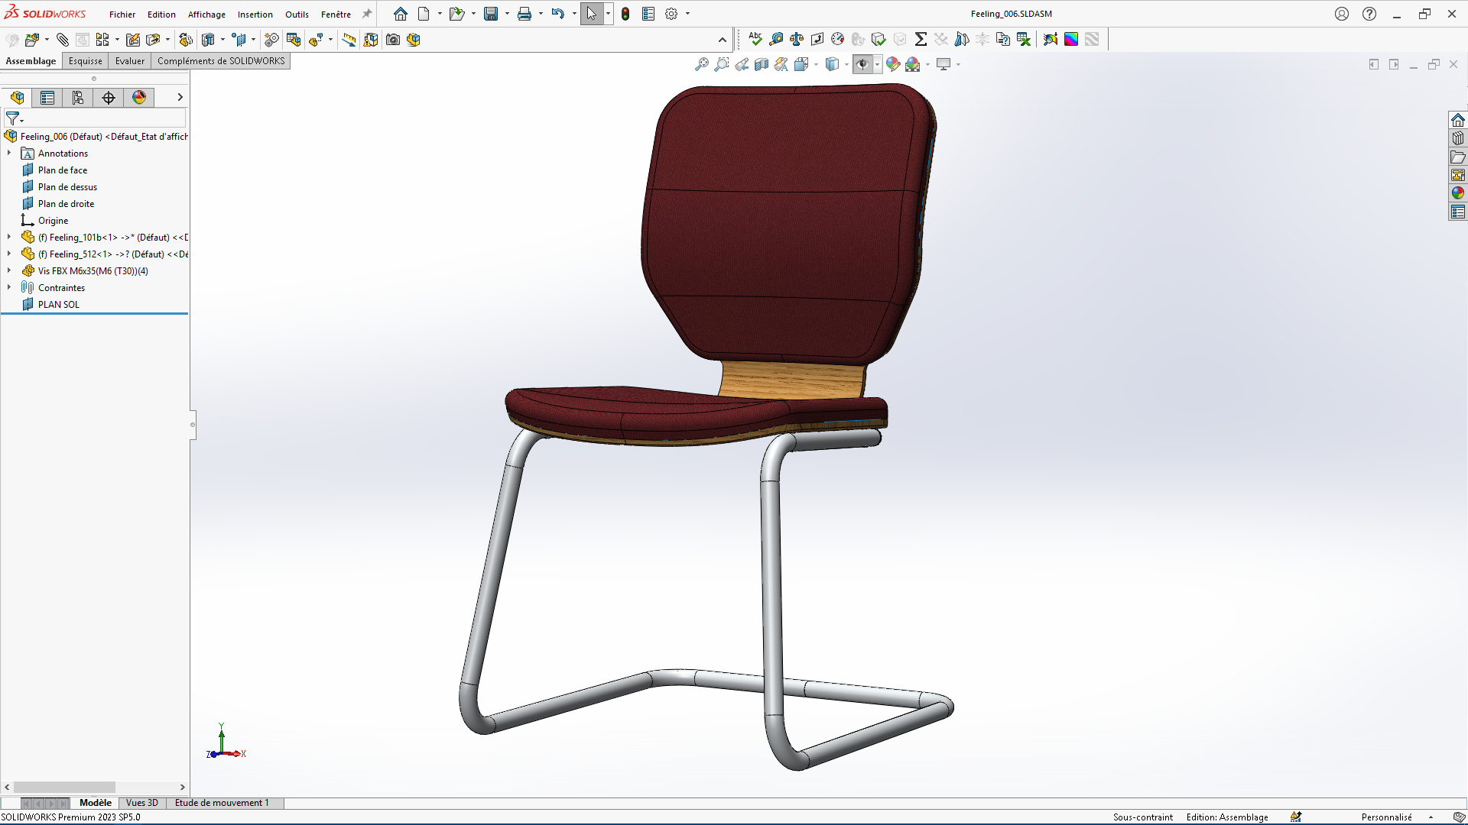Open Etude de mouvement 1 tab
Viewport: 1468px width, 825px height.
[222, 803]
